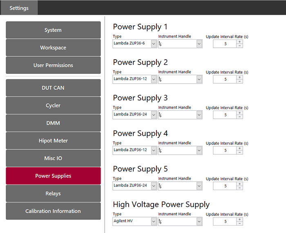The image size is (286, 233).
Task: Increase Power Supply 3 update interval
Action: 239,113
